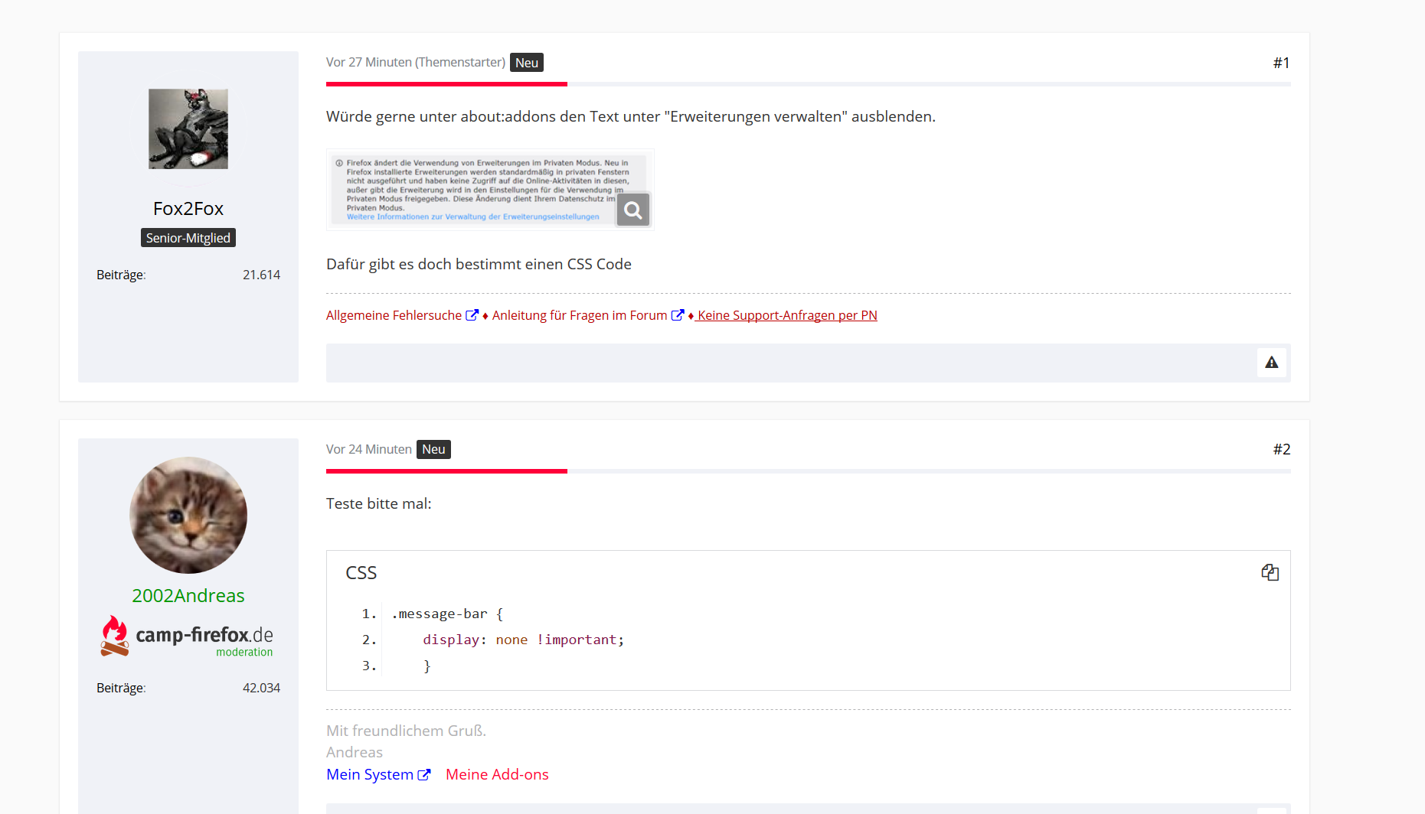The width and height of the screenshot is (1425, 814).
Task: Click 2002Andreas's Beiträge count 42.034
Action: click(x=261, y=689)
